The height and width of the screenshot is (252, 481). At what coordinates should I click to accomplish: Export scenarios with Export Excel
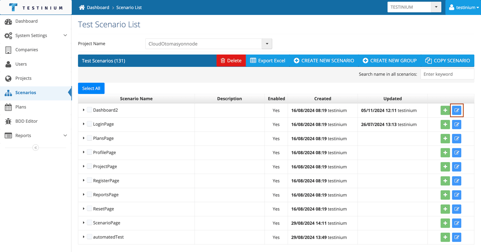click(x=268, y=60)
